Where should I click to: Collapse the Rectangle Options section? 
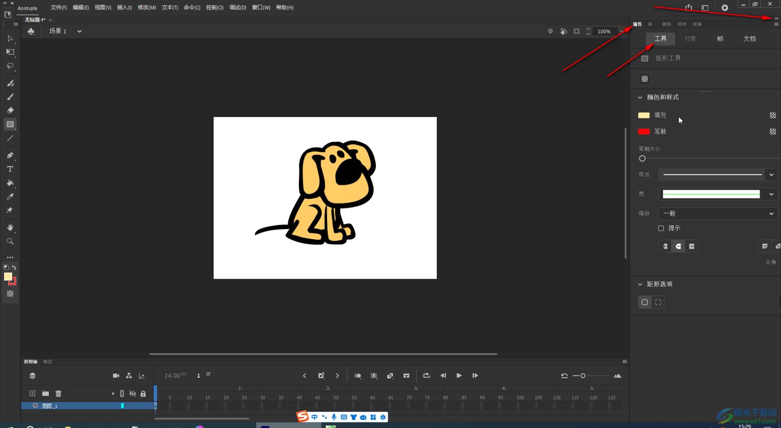640,284
